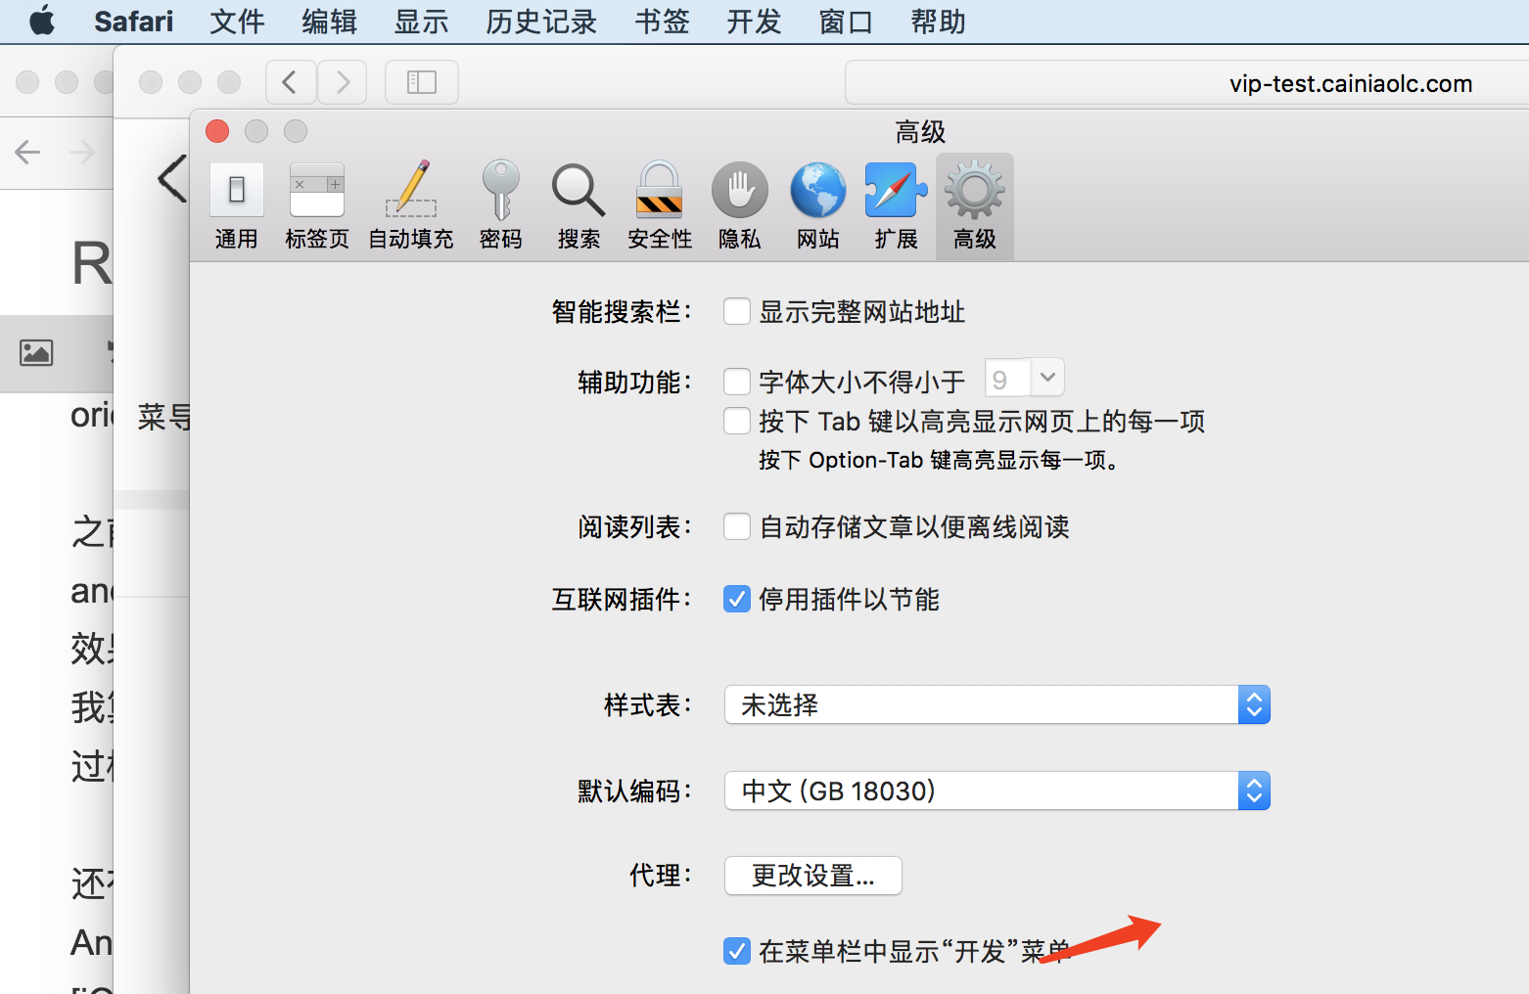Open the 帮助 menu
Viewport: 1529px width, 994px height.
pyautogui.click(x=938, y=21)
